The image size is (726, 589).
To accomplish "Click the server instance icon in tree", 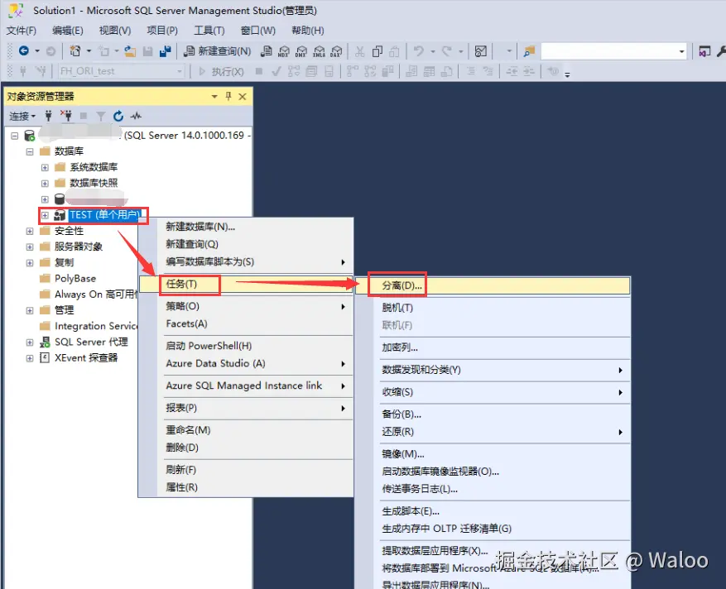I will tap(30, 136).
